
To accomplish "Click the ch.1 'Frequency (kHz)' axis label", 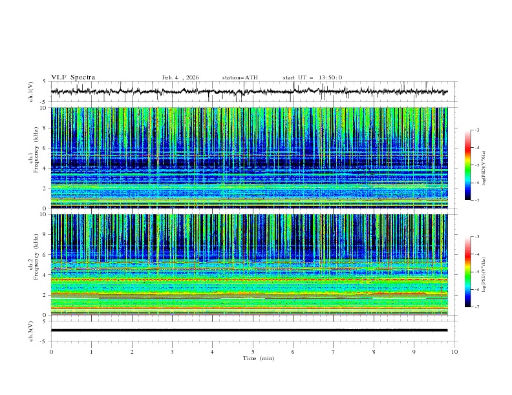I will click(36, 150).
